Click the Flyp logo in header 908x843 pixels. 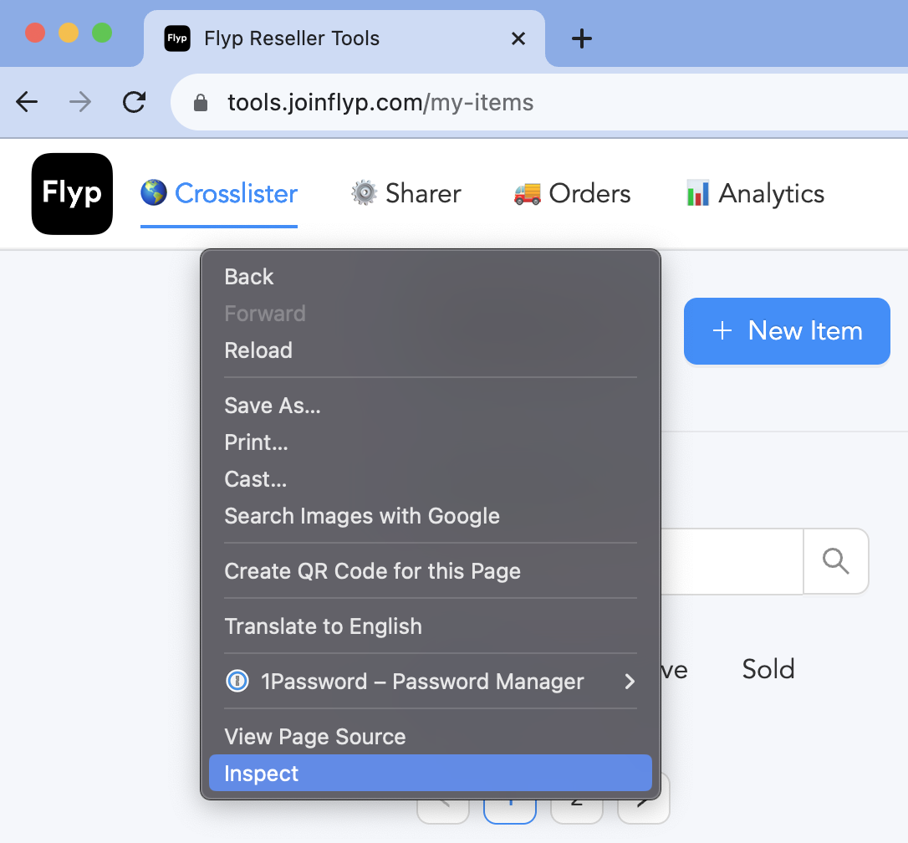(x=72, y=194)
